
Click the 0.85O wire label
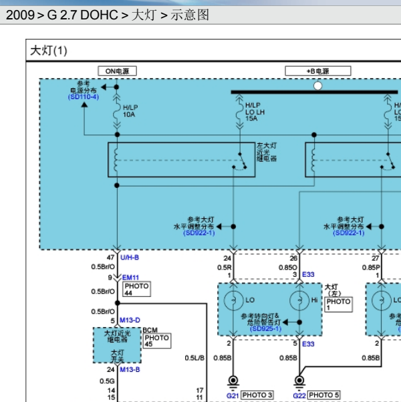coord(288,268)
